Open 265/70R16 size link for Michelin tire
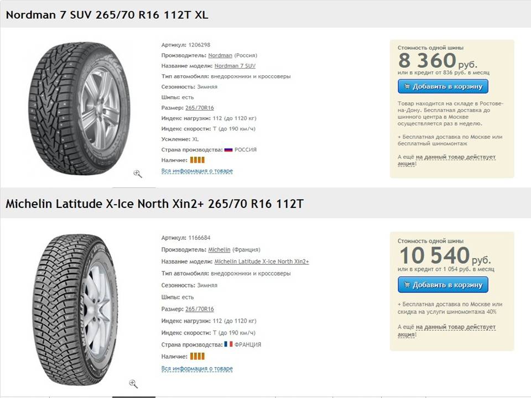This screenshot has width=531, height=398. point(200,309)
